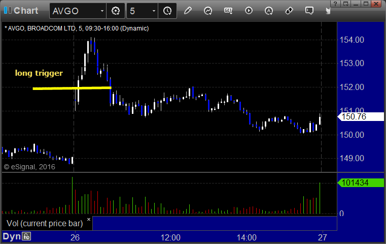This screenshot has height=244, width=386.
Task: Click the play replay button icon
Action: pyautogui.click(x=249, y=11)
